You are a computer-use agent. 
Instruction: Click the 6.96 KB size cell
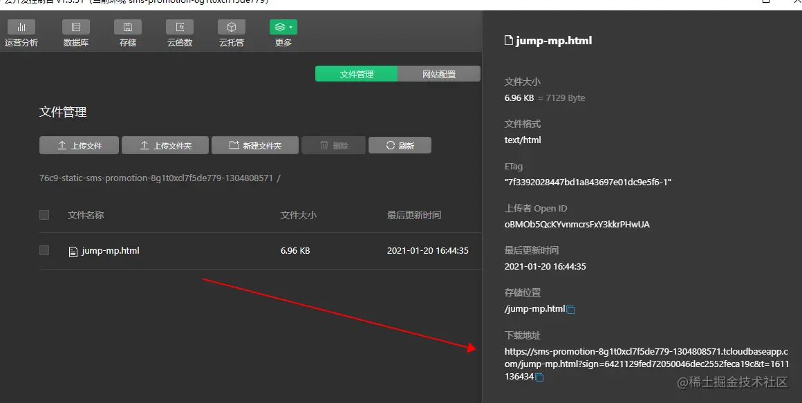coord(295,251)
